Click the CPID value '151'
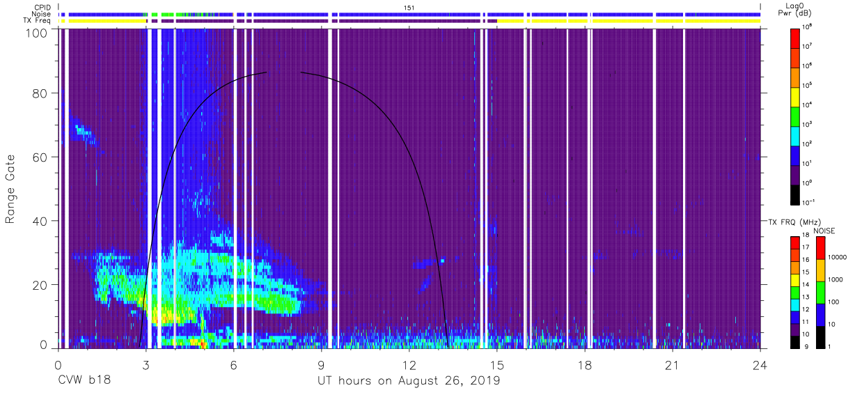This screenshot has height=395, width=855. click(409, 7)
